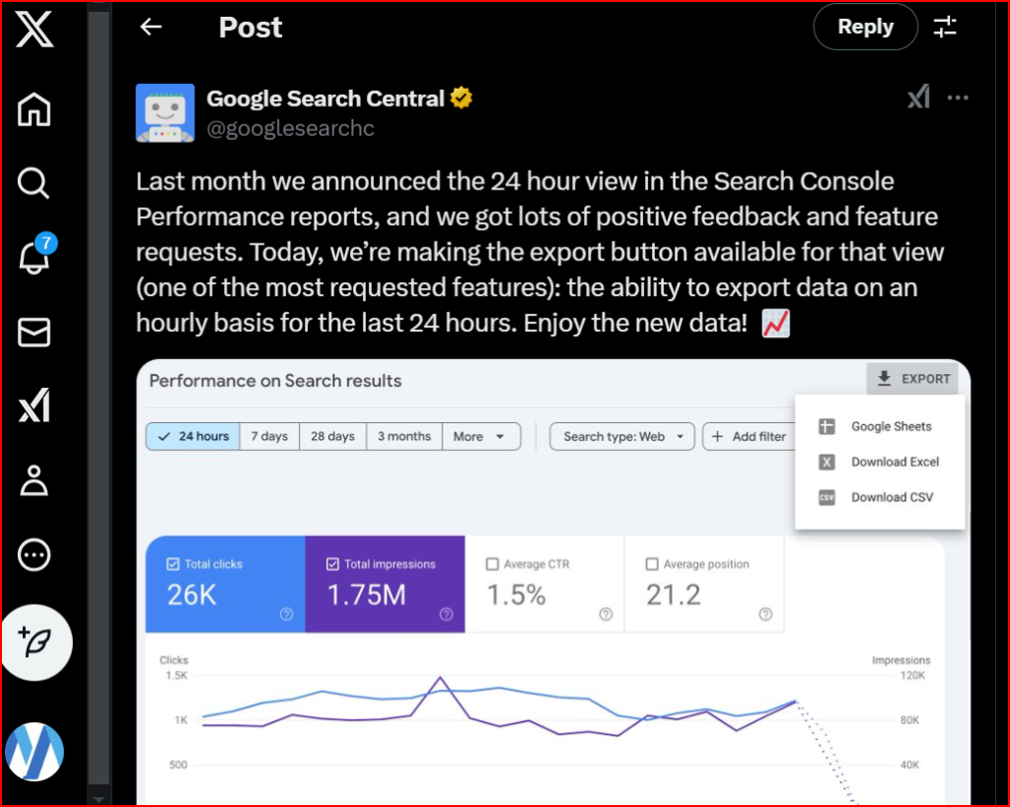Open the account avatar switcher
This screenshot has width=1010, height=807.
click(x=35, y=751)
